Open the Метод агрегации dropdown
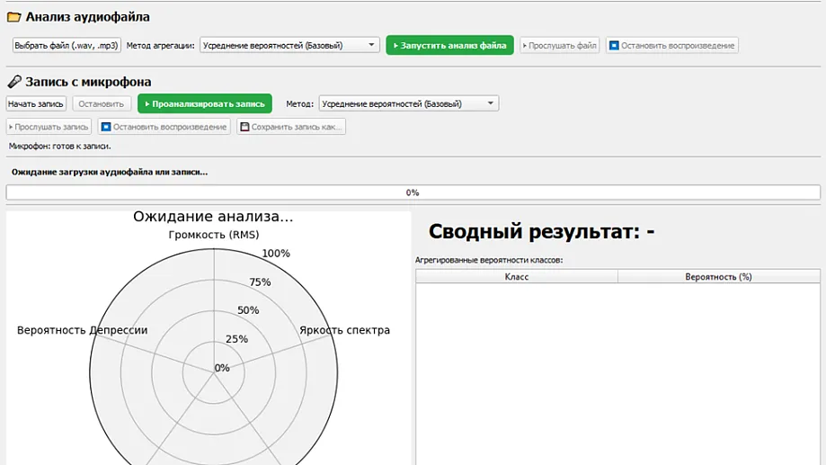This screenshot has width=826, height=465. [x=289, y=45]
